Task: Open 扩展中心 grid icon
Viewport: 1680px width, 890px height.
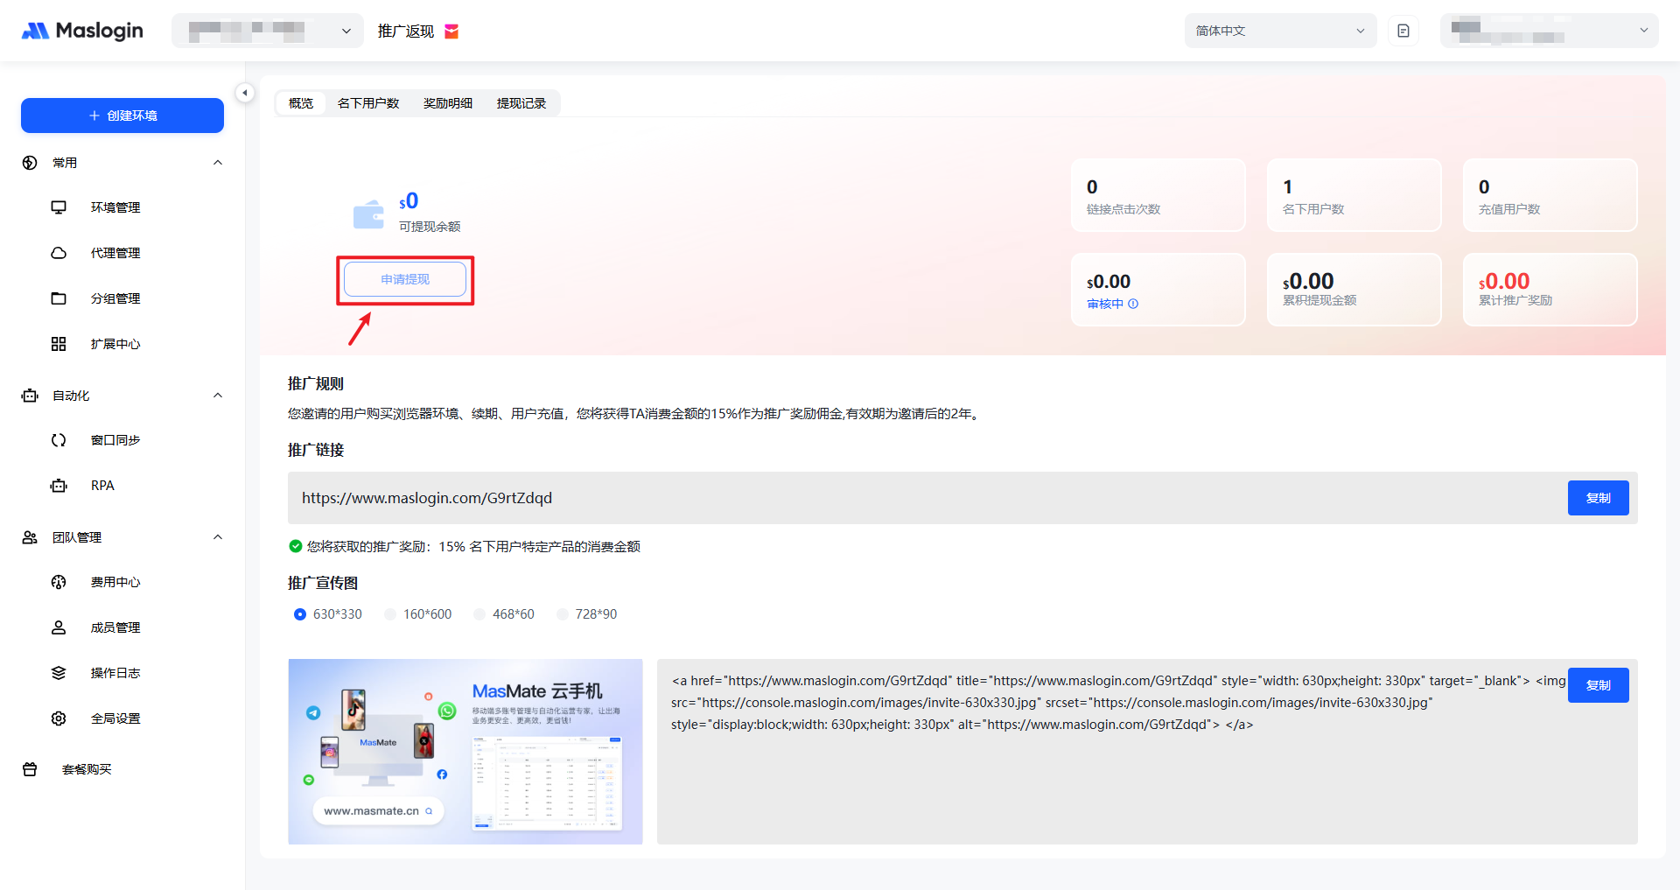Action: [59, 344]
